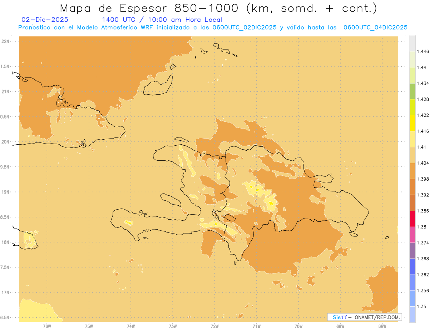Select the legend value '1.434'
429x331 pixels.
click(x=423, y=83)
